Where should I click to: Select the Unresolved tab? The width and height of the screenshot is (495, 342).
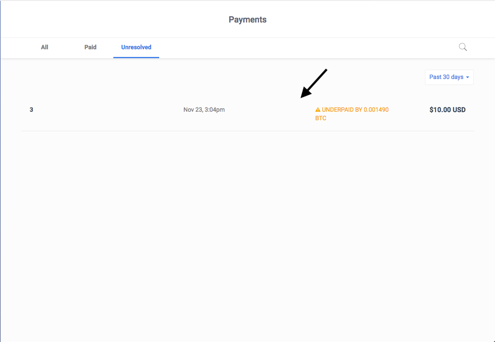tap(136, 47)
